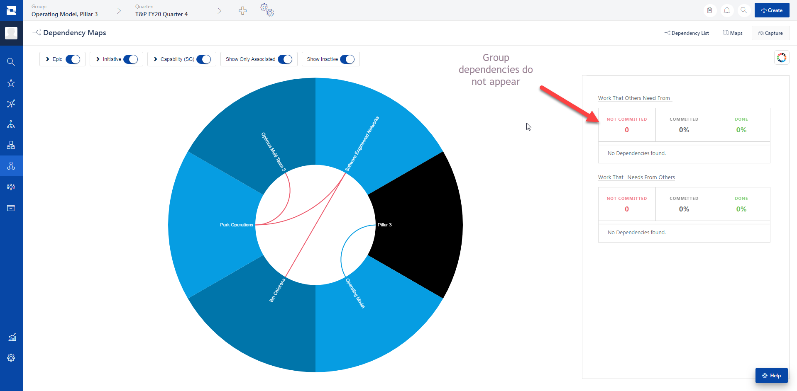Image resolution: width=797 pixels, height=391 pixels.
Task: Switch to the Dependency List view
Action: [687, 33]
